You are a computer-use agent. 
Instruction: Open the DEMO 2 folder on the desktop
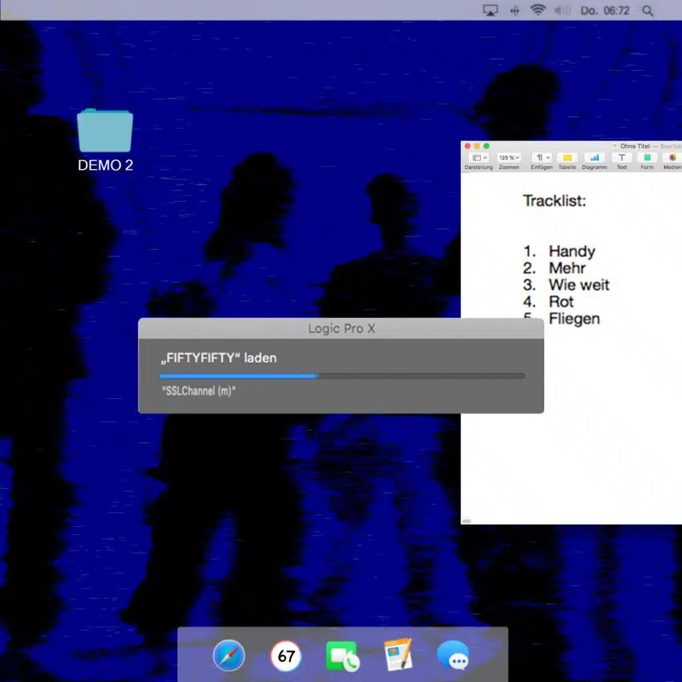click(x=105, y=130)
